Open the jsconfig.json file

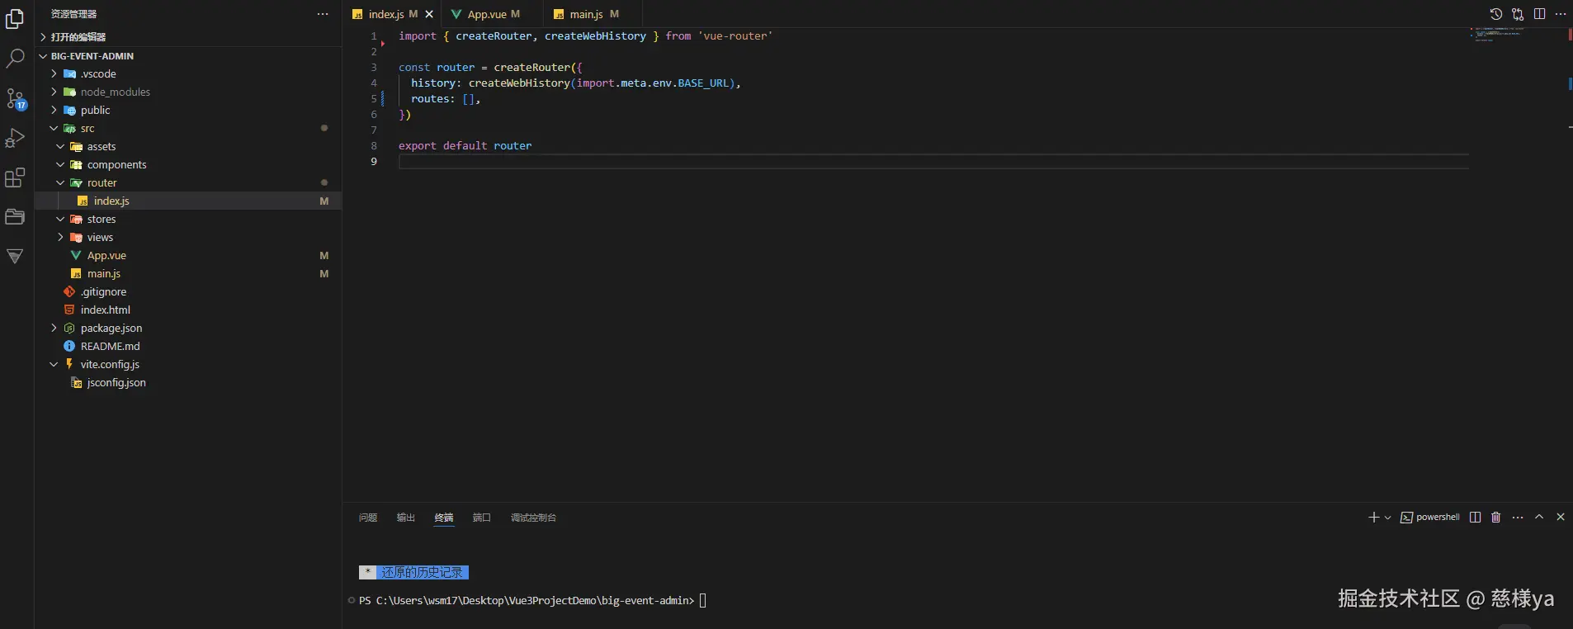tap(188, 382)
